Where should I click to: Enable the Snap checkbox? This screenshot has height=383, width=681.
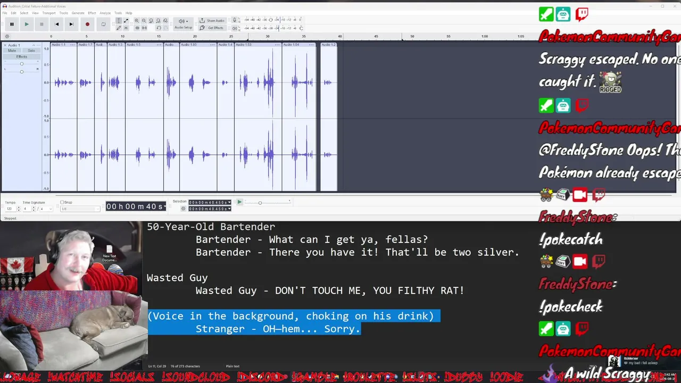click(x=62, y=202)
